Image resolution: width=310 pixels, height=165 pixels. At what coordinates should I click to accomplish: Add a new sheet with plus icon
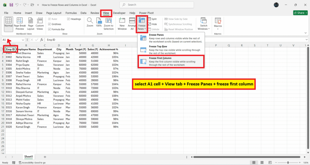click(45, 157)
